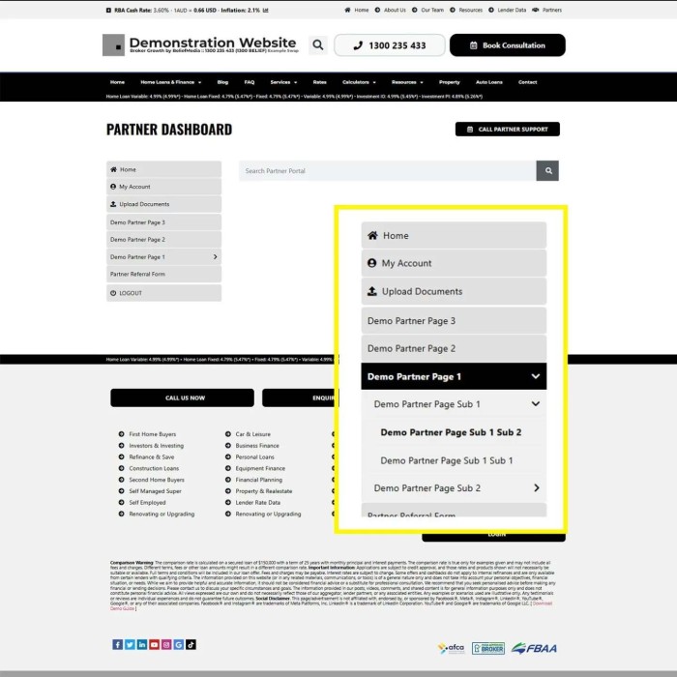Open the YouTube social icon in footer
The image size is (677, 677).
(155, 644)
